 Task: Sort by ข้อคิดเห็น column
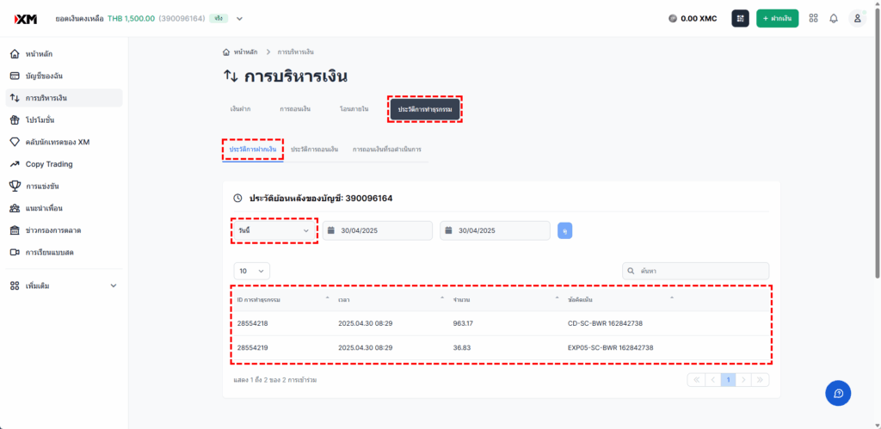coord(620,299)
